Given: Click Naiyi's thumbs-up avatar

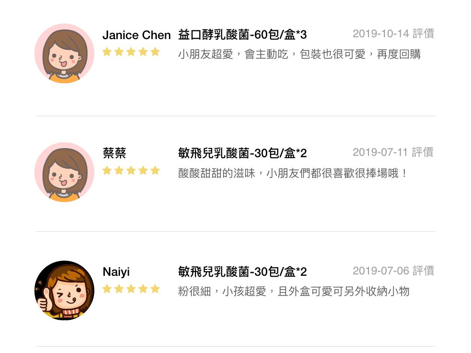Looking at the screenshot, I should point(64,290).
